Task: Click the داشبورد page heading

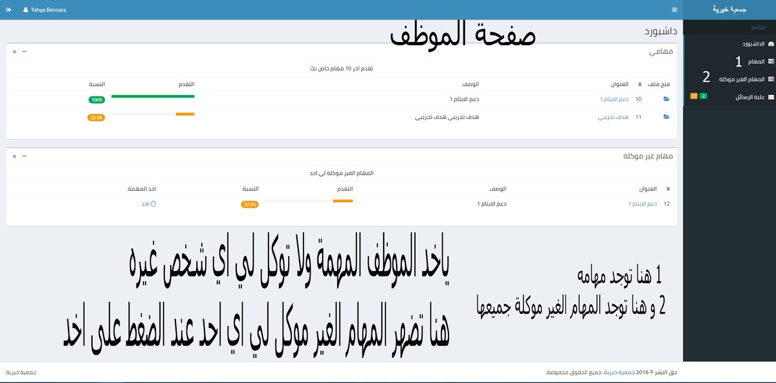Action: [x=661, y=31]
